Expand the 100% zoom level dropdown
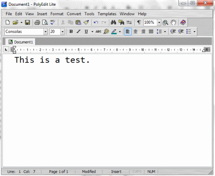The image size is (215, 176). pos(159,22)
